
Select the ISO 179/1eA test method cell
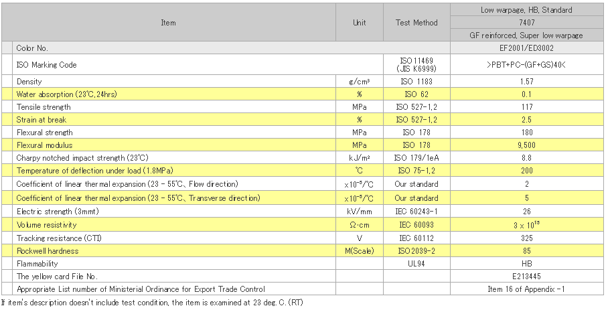point(416,158)
